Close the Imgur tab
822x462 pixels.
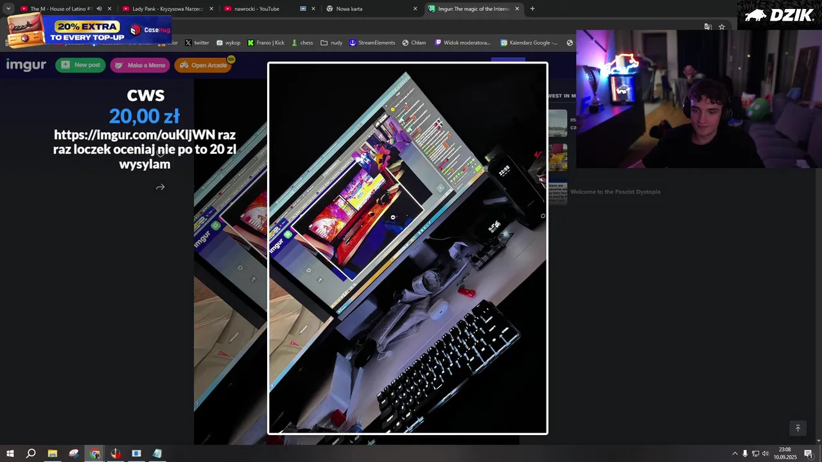517,9
